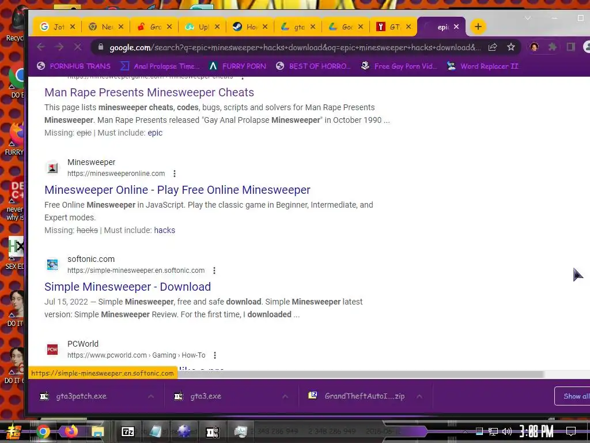590x443 pixels.
Task: Open the notification center icon
Action: click(x=571, y=431)
